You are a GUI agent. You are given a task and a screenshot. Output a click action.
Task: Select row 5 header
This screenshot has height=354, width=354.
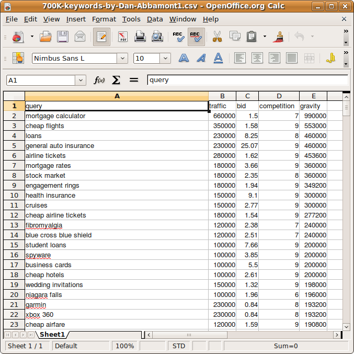(14, 145)
